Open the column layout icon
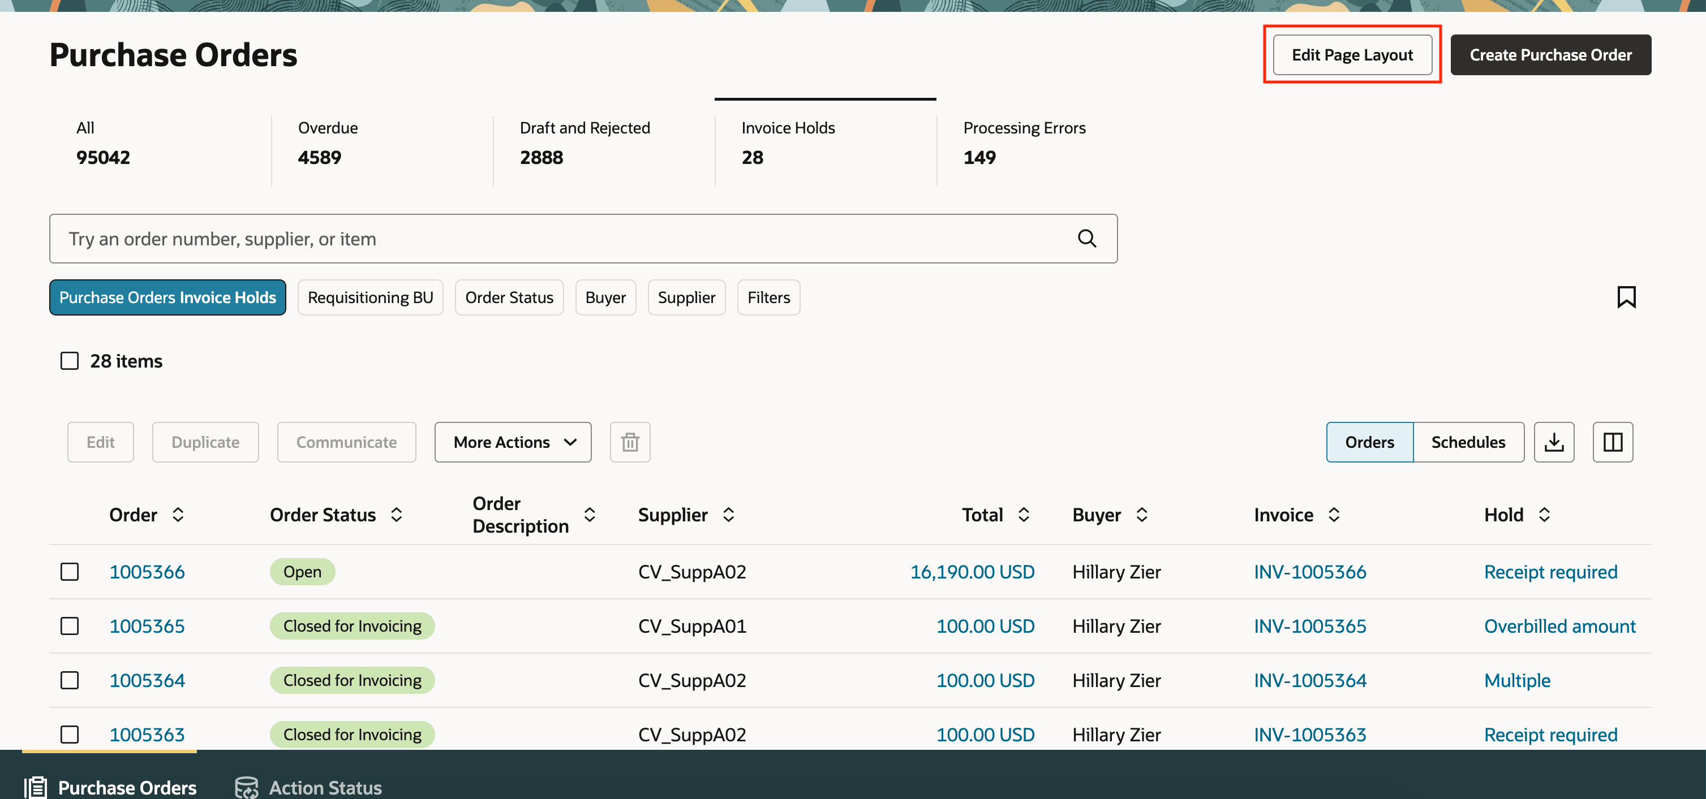 pyautogui.click(x=1612, y=442)
